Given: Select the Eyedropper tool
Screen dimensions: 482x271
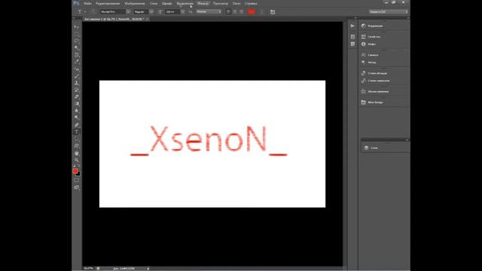Looking at the screenshot, I should pyautogui.click(x=76, y=62).
